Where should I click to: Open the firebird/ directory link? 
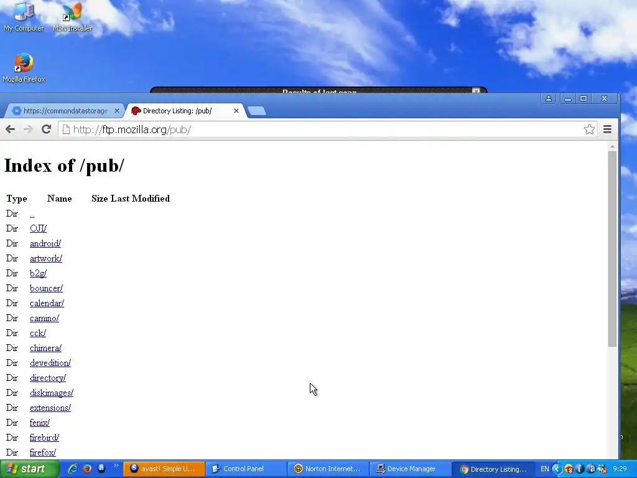point(44,438)
